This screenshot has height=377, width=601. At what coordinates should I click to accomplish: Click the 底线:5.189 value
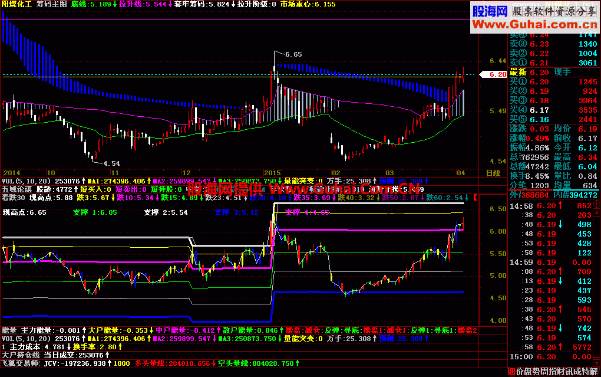pos(91,4)
